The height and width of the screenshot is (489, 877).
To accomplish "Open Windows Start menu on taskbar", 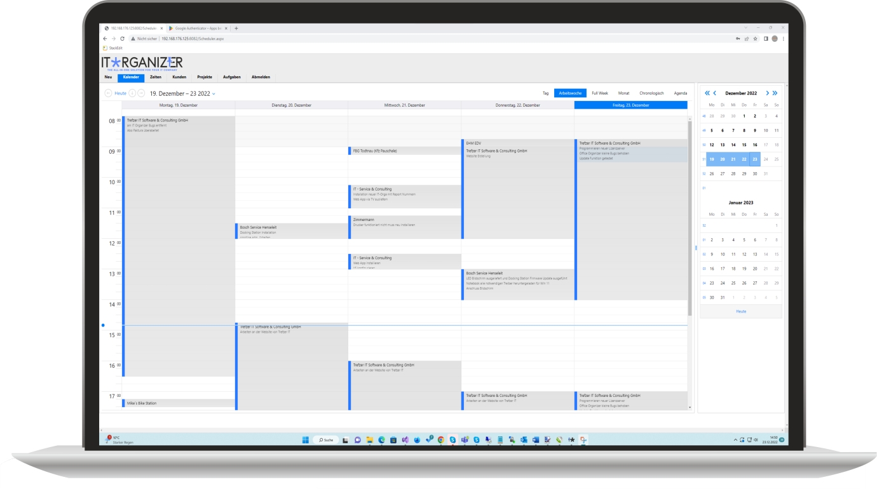I will click(305, 439).
